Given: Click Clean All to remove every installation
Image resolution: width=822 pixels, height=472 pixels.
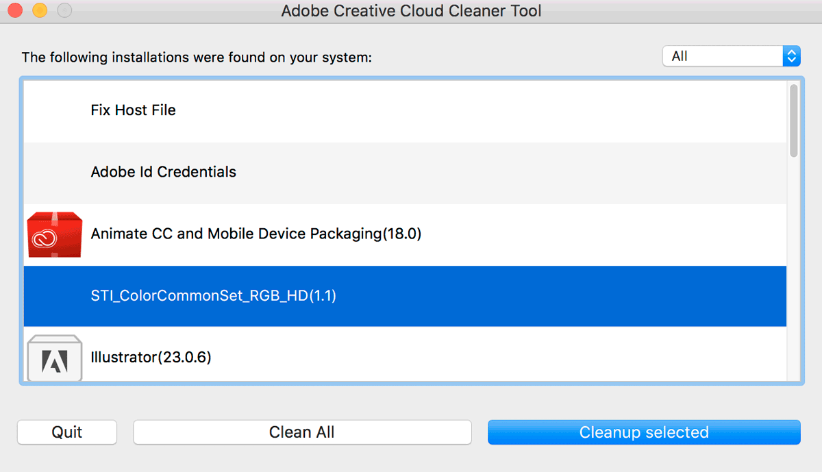Looking at the screenshot, I should tap(301, 432).
